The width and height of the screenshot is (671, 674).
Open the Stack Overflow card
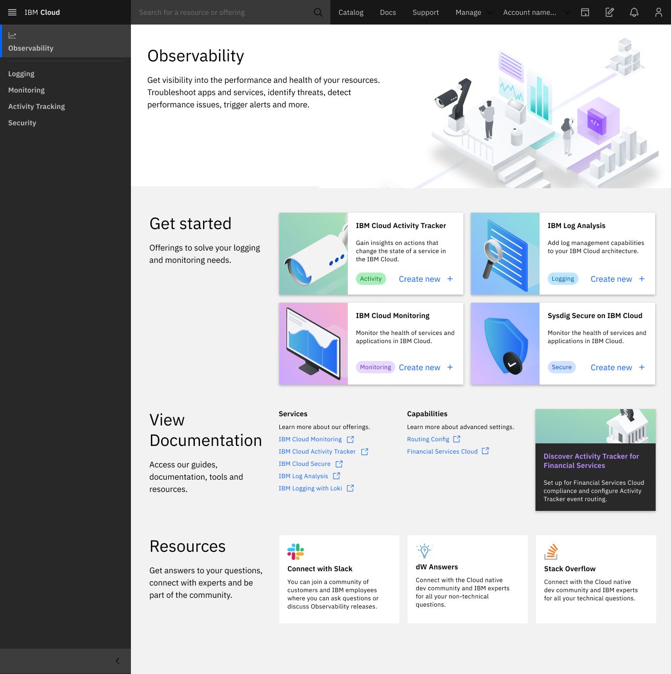[596, 579]
